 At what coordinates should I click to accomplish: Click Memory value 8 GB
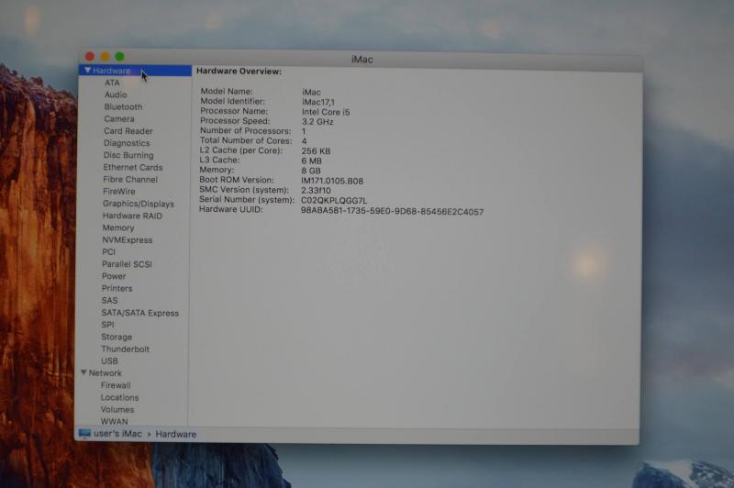click(311, 171)
